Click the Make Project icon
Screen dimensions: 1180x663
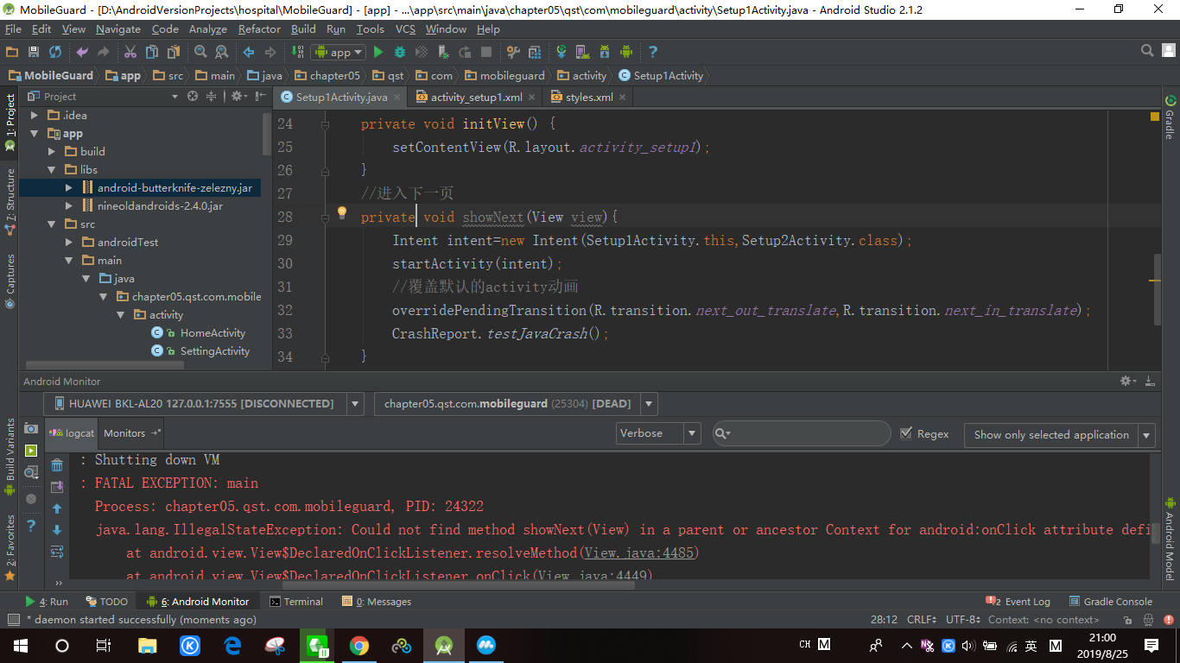pos(297,52)
